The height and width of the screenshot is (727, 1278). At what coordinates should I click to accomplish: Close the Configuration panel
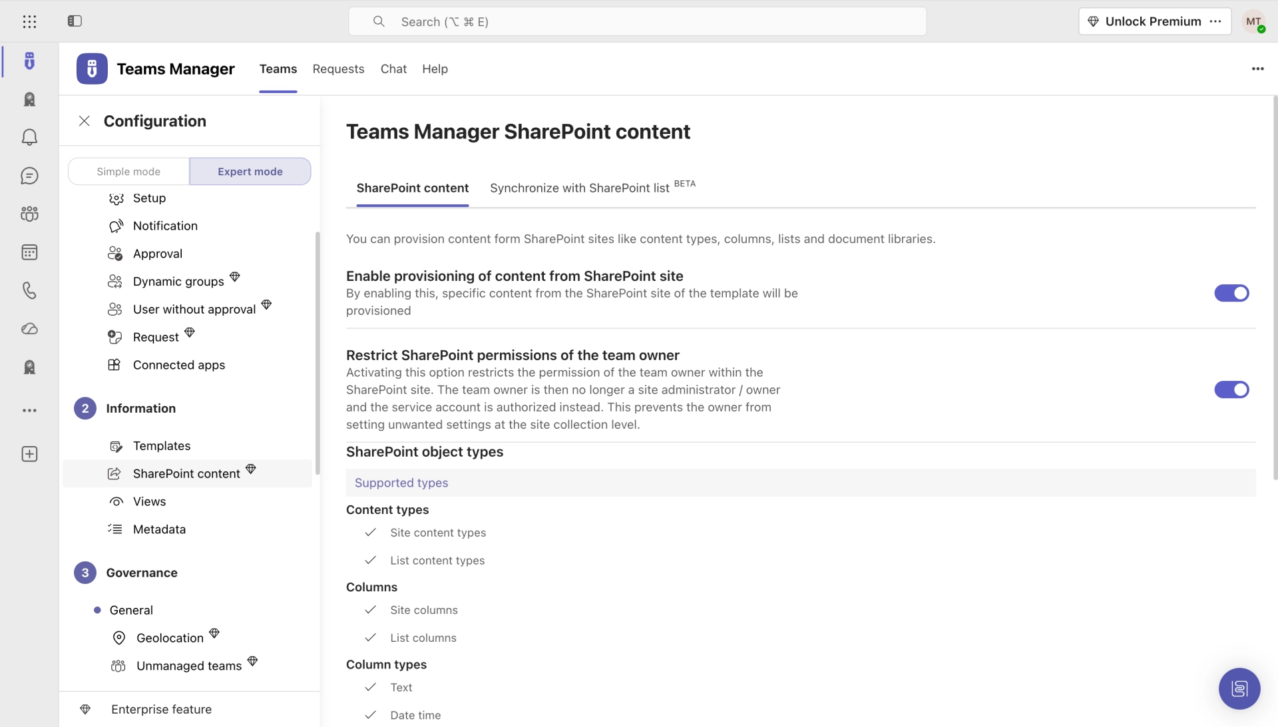(85, 121)
